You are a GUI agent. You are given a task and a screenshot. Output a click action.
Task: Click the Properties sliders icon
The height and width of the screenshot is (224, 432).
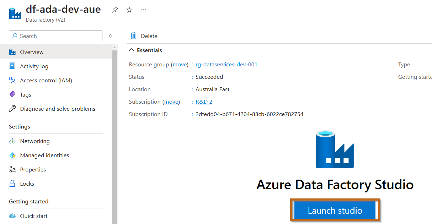[x=12, y=169]
